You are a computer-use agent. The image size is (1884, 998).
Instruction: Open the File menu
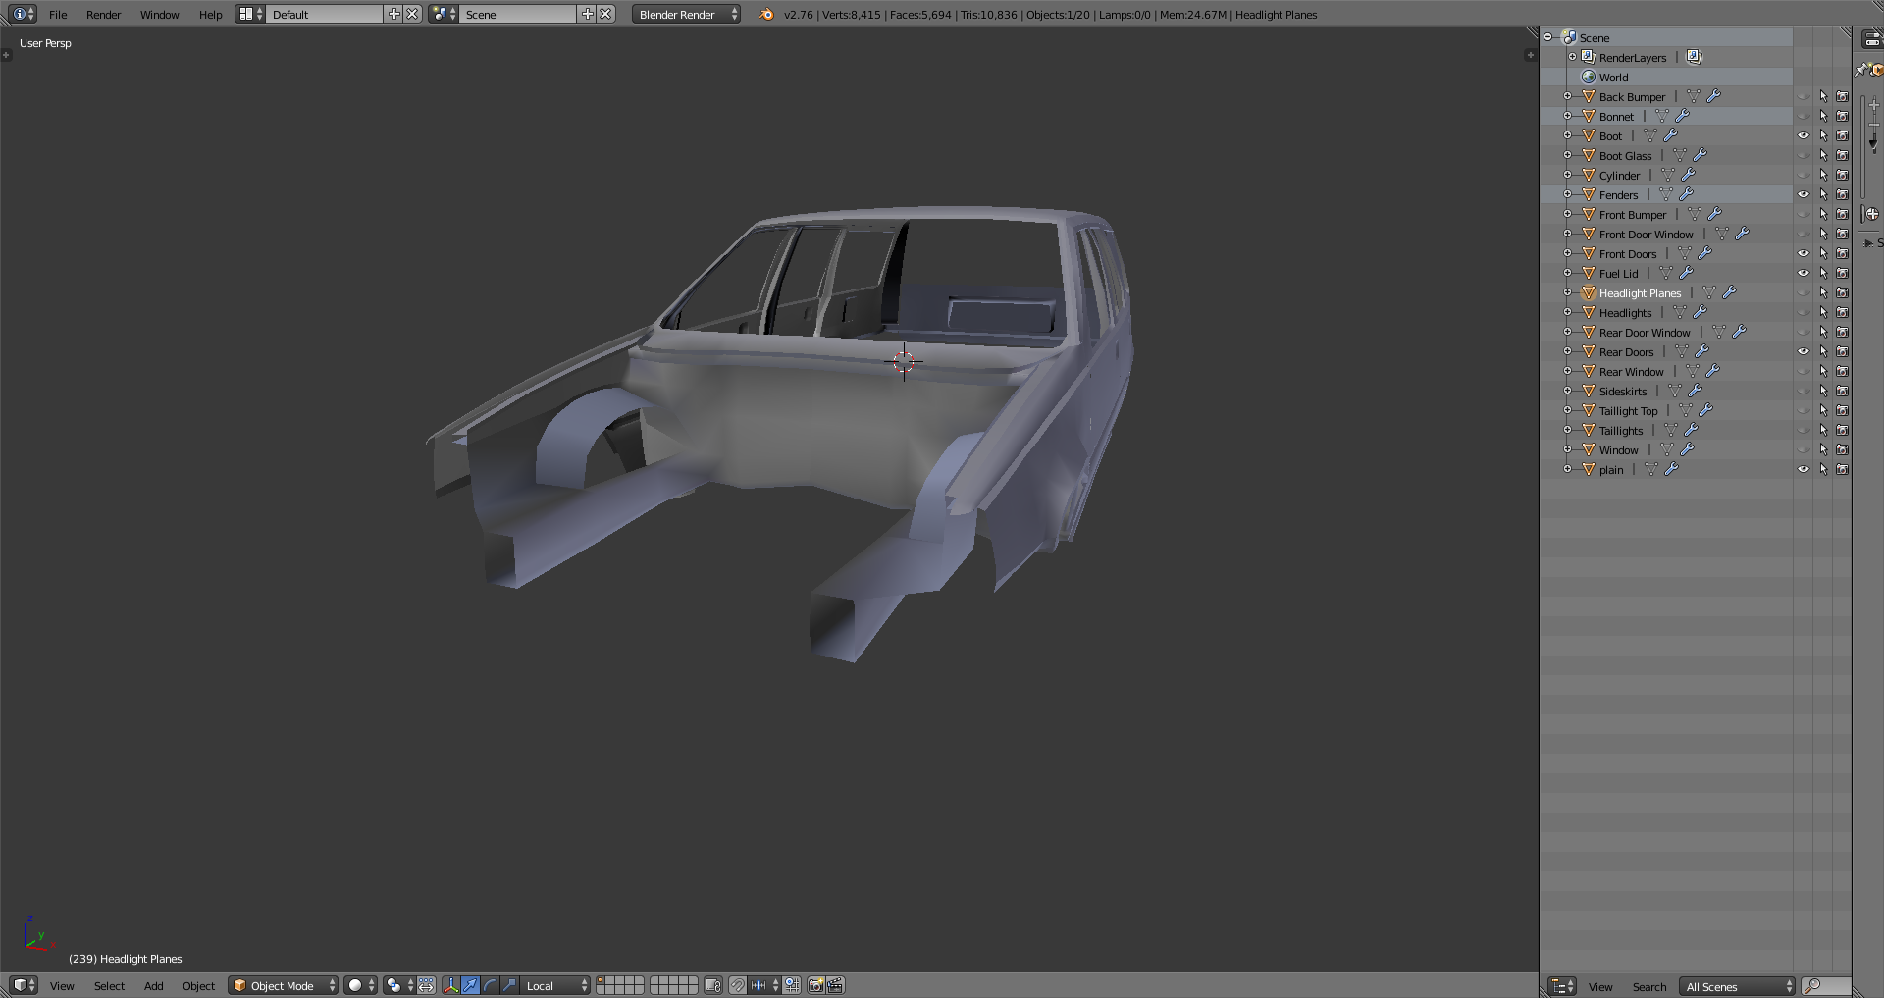(x=58, y=14)
